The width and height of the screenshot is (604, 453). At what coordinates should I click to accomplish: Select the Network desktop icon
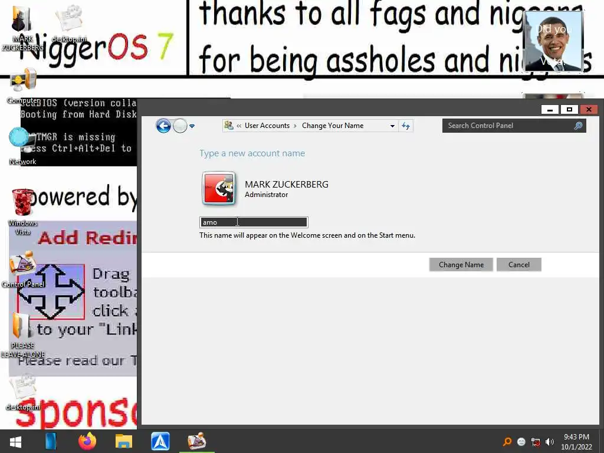pos(22,147)
